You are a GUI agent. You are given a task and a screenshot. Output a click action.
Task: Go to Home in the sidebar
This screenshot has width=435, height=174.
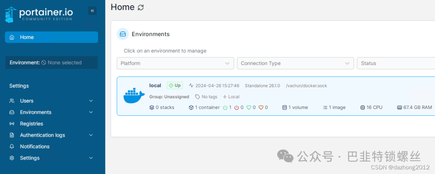pos(51,37)
